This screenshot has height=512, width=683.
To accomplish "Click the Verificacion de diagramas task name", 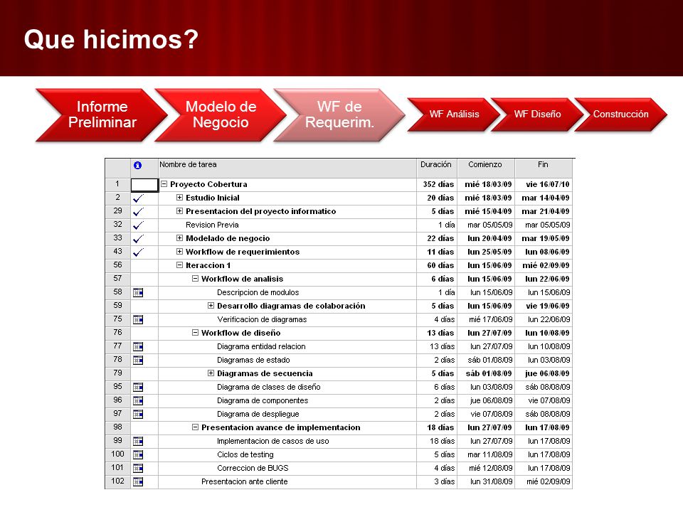I will 262,319.
